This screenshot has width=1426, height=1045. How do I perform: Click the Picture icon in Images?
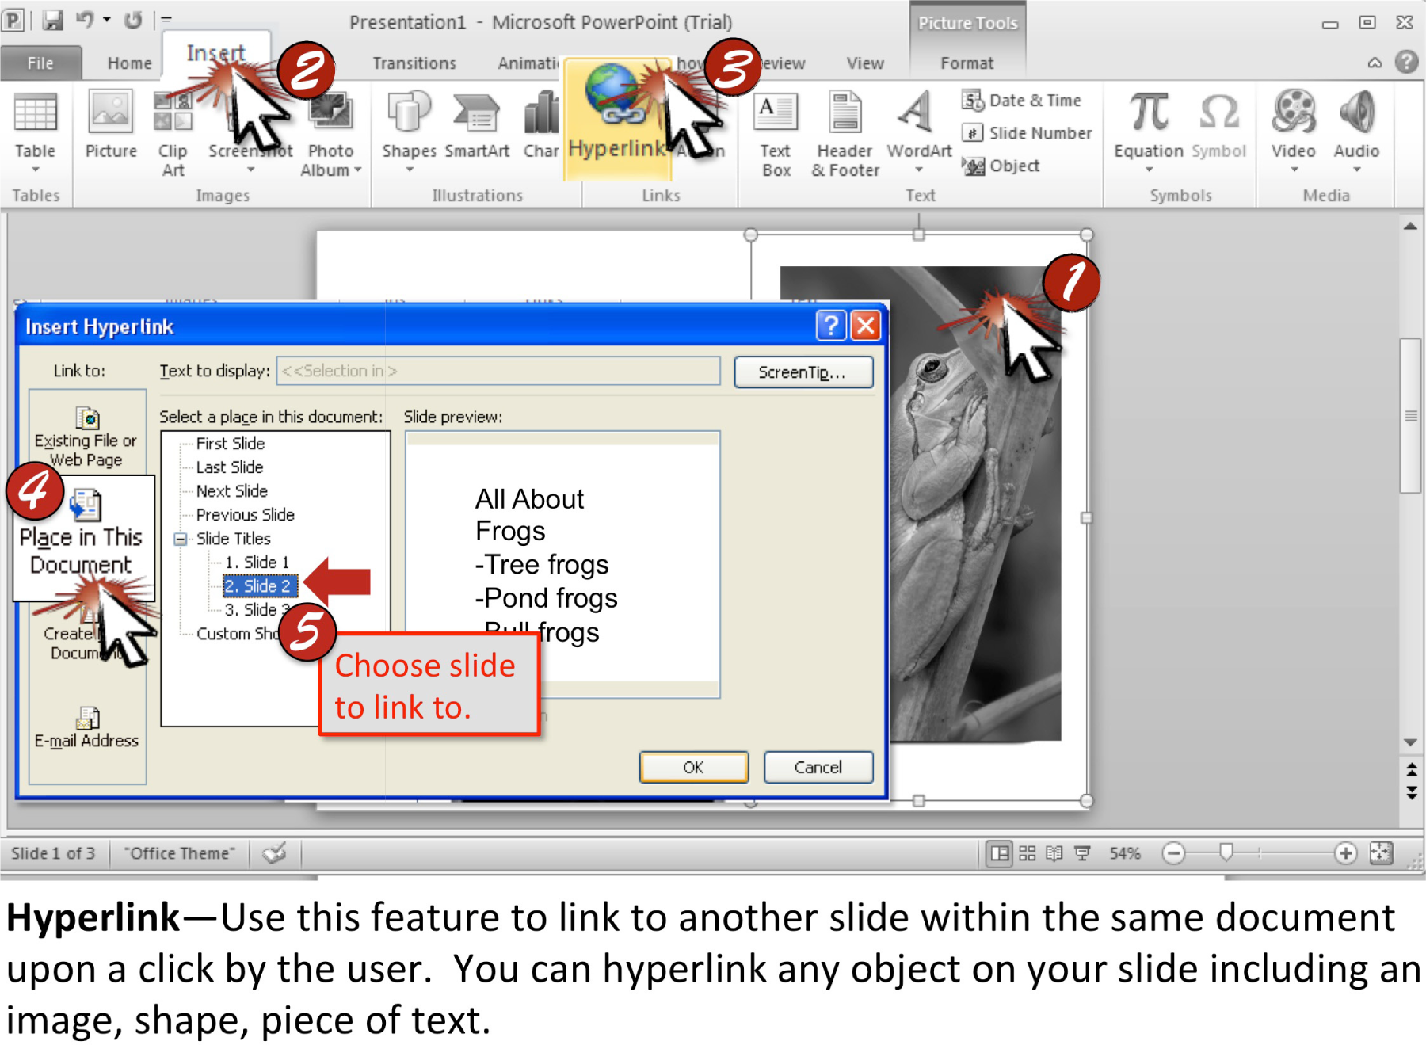(x=111, y=125)
